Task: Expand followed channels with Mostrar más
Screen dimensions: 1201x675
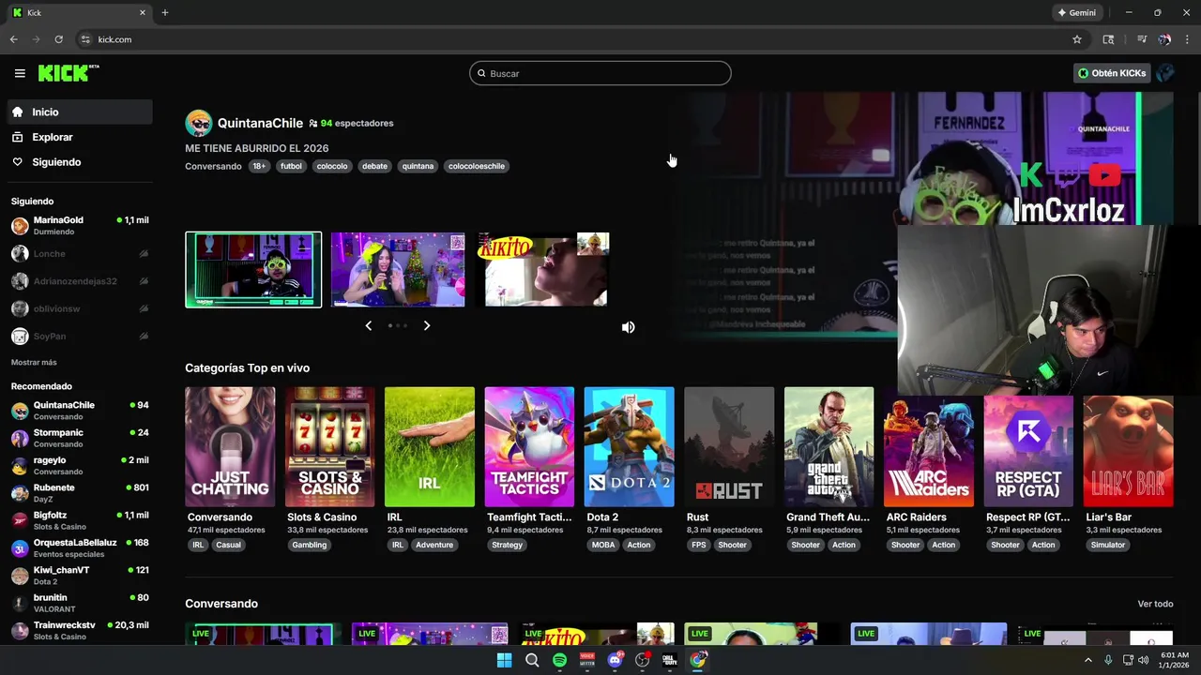Action: [x=34, y=362]
